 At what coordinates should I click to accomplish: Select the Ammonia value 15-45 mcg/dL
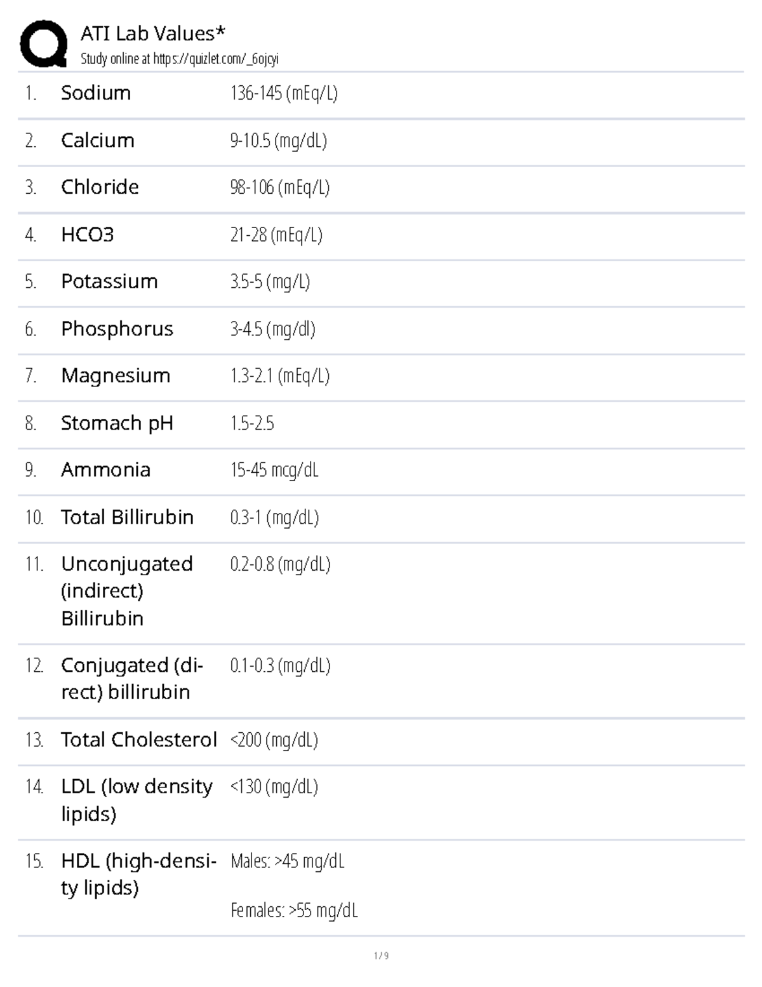(x=274, y=470)
